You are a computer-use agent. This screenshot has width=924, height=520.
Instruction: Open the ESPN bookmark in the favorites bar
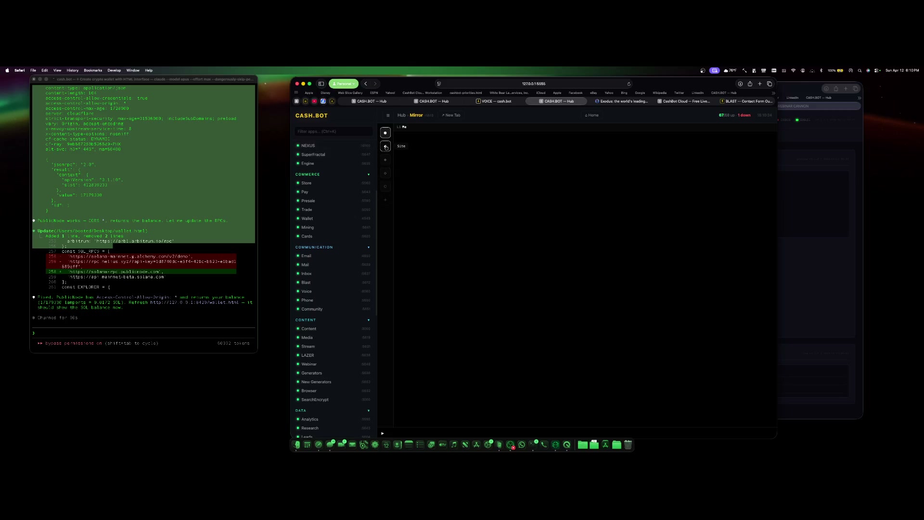tap(374, 93)
